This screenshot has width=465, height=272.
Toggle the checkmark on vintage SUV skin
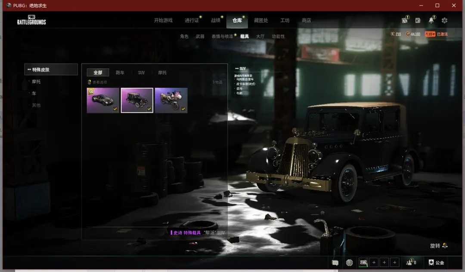coord(149,109)
